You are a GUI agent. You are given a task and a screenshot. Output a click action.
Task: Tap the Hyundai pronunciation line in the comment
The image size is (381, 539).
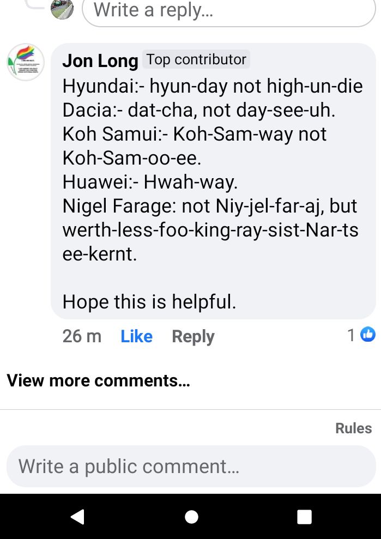pos(213,86)
